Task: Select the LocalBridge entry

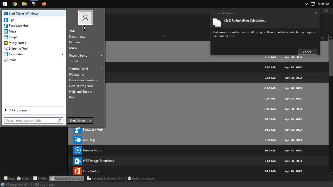Action: 198,171
